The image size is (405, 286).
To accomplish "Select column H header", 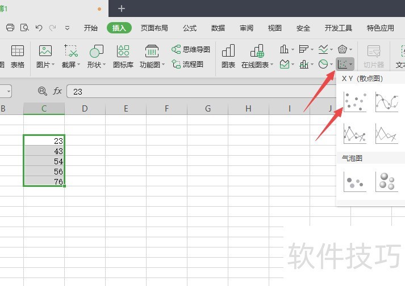I will coord(248,108).
